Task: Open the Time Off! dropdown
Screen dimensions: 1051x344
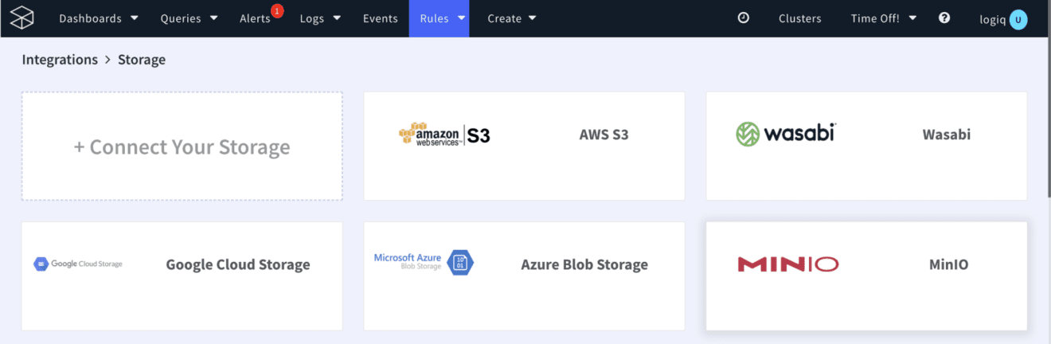Action: coord(884,18)
